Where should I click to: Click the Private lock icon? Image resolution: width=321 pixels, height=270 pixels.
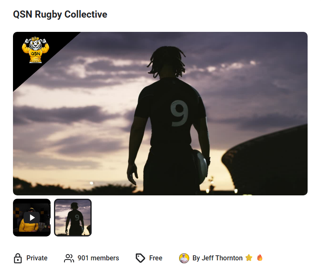click(x=18, y=258)
